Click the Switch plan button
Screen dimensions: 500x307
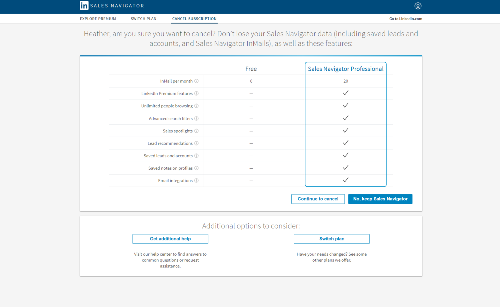pos(332,239)
